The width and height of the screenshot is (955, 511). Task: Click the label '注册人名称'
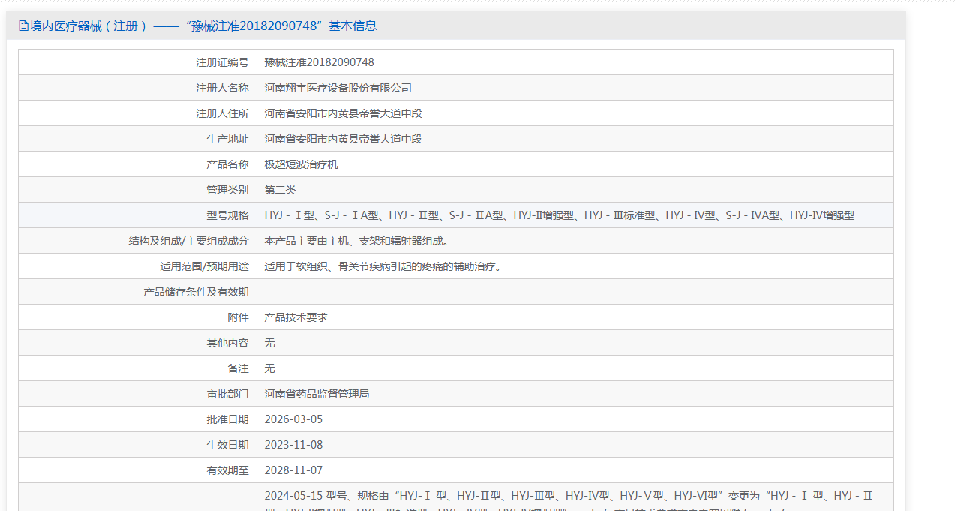222,88
